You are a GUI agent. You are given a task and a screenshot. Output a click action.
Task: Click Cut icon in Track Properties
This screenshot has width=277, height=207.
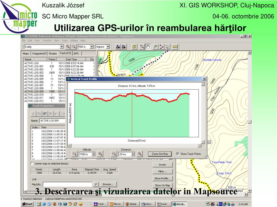[x=33, y=114]
